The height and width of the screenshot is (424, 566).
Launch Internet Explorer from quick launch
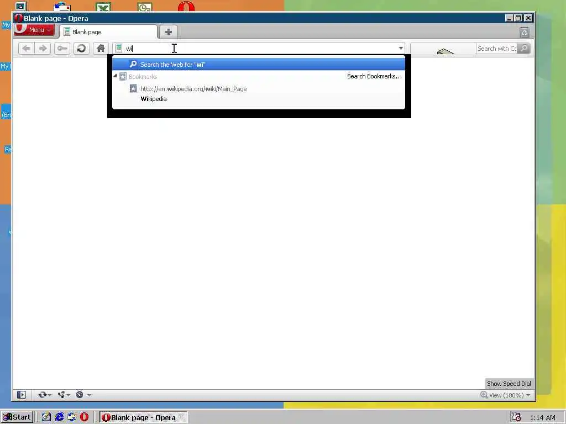point(59,417)
